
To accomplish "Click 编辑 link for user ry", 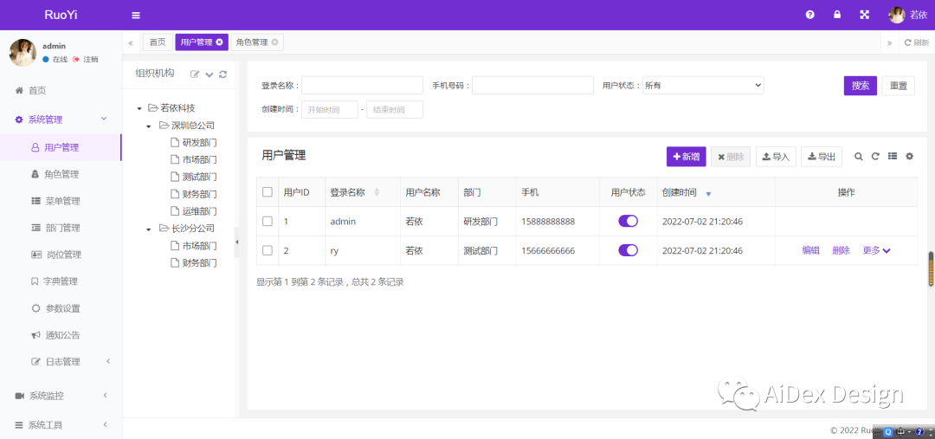I will tap(810, 250).
